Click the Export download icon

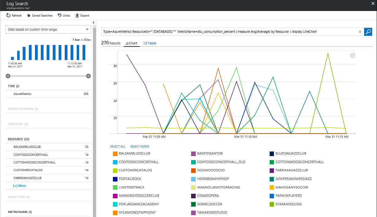77,15
